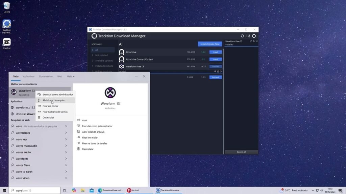The width and height of the screenshot is (346, 194).
Task: Expand the 'wave video' suggestion arrow
Action: pos(66,178)
